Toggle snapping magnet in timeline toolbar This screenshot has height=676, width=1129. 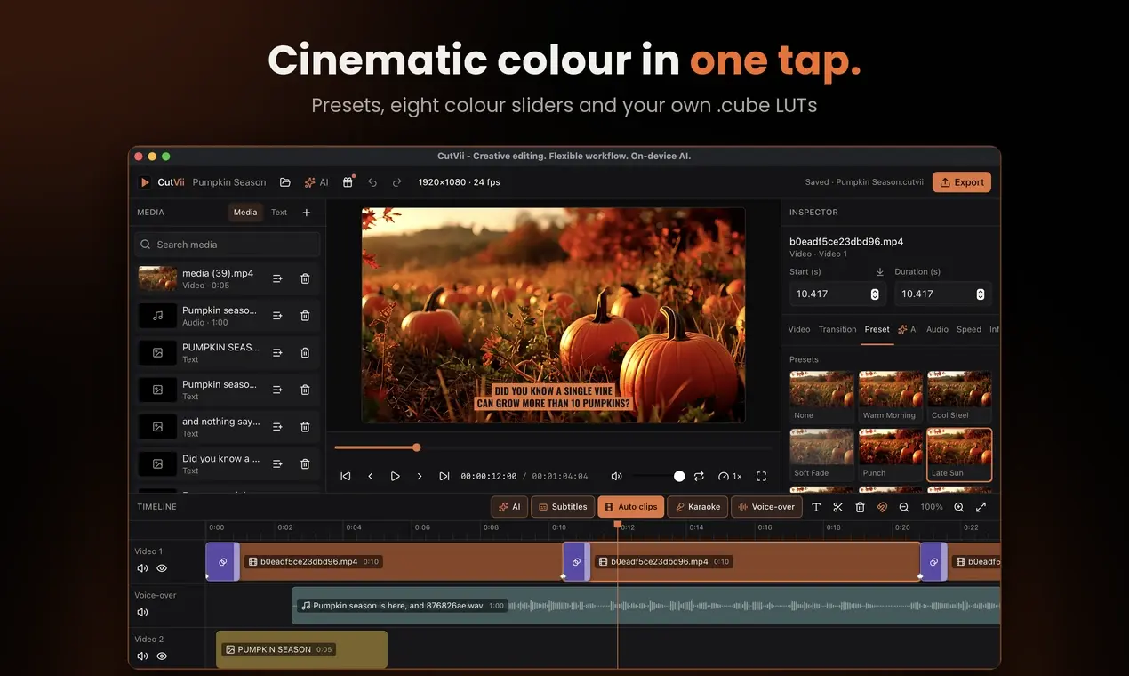tap(882, 507)
